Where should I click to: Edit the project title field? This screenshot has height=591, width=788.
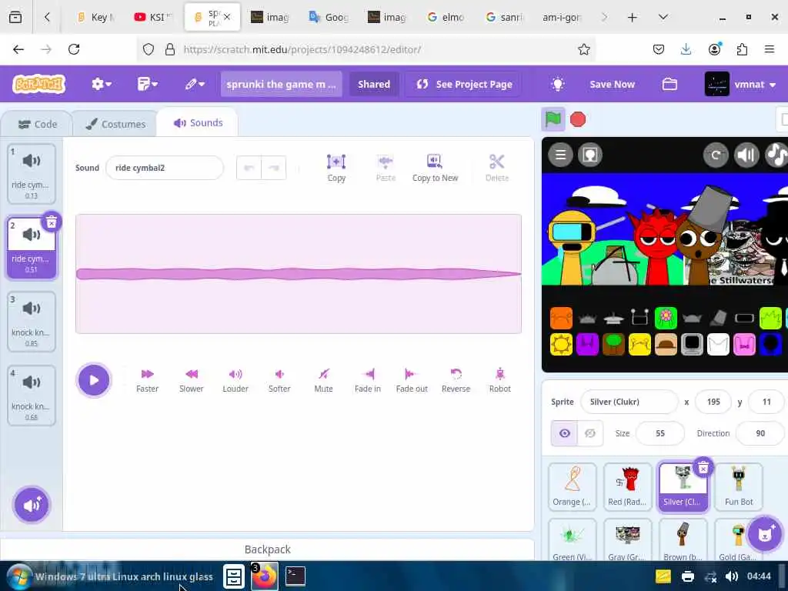pos(281,84)
